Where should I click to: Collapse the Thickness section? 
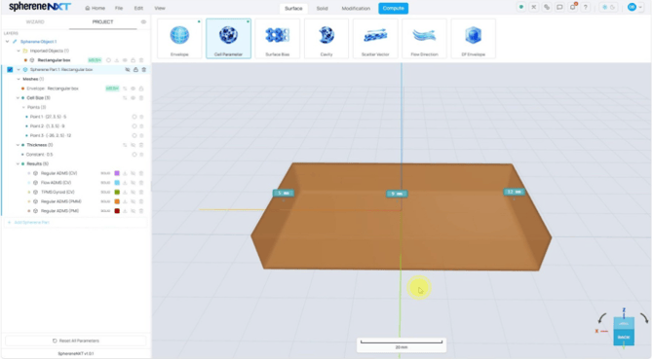(18, 145)
